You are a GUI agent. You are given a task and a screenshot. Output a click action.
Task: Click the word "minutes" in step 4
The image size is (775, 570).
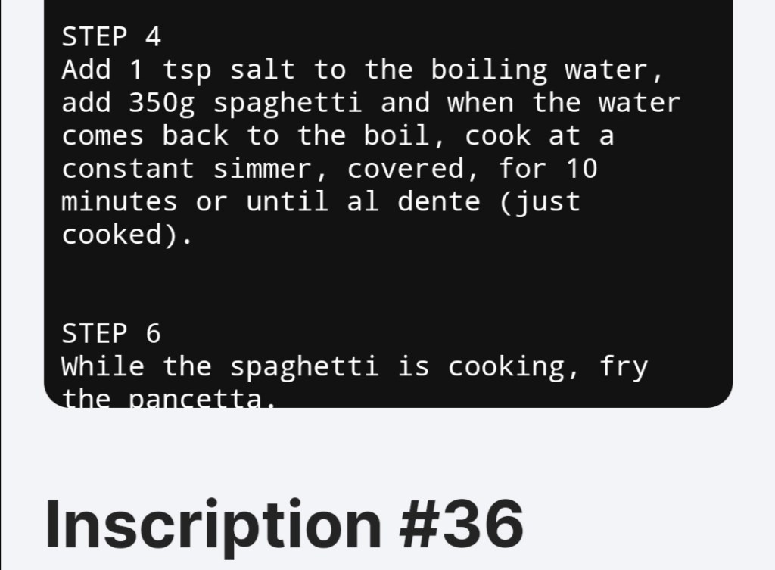pos(120,202)
